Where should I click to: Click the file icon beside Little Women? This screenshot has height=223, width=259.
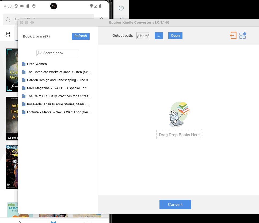pyautogui.click(x=24, y=64)
